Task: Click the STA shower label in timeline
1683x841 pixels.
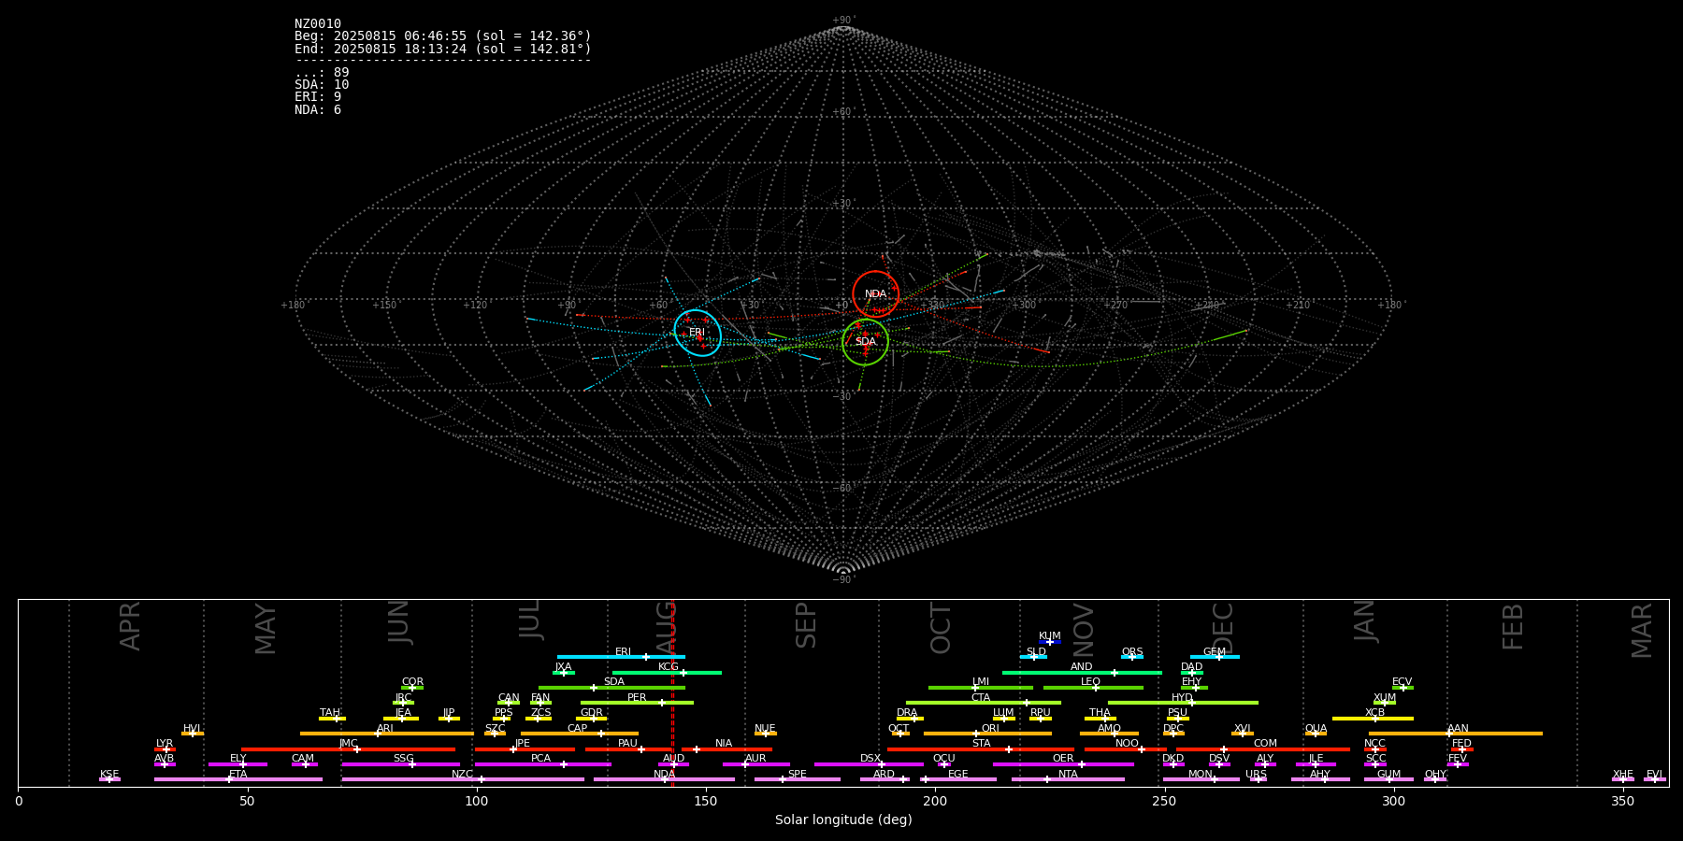Action: tap(981, 744)
